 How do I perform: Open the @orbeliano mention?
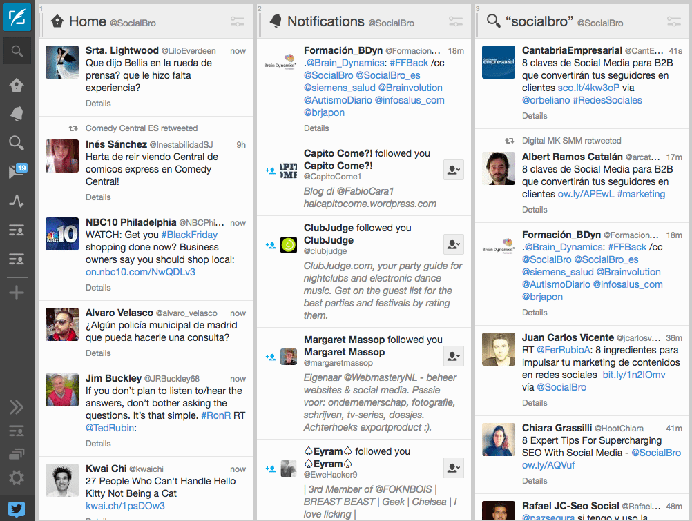pyautogui.click(x=546, y=100)
